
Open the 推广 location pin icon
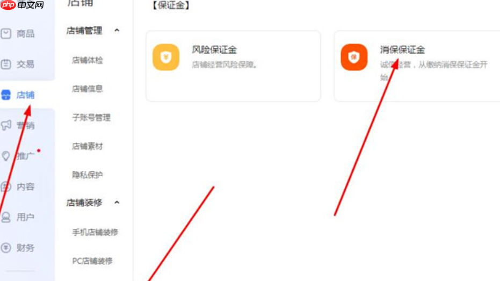click(6, 156)
